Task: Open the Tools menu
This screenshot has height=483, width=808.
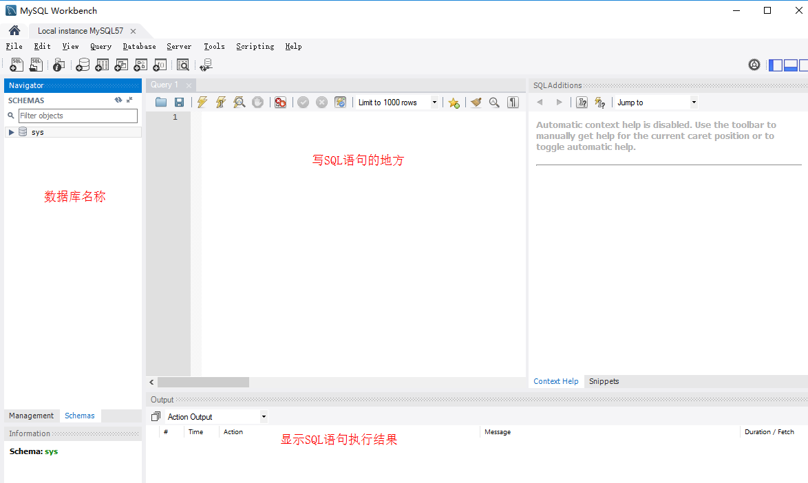Action: [x=214, y=46]
